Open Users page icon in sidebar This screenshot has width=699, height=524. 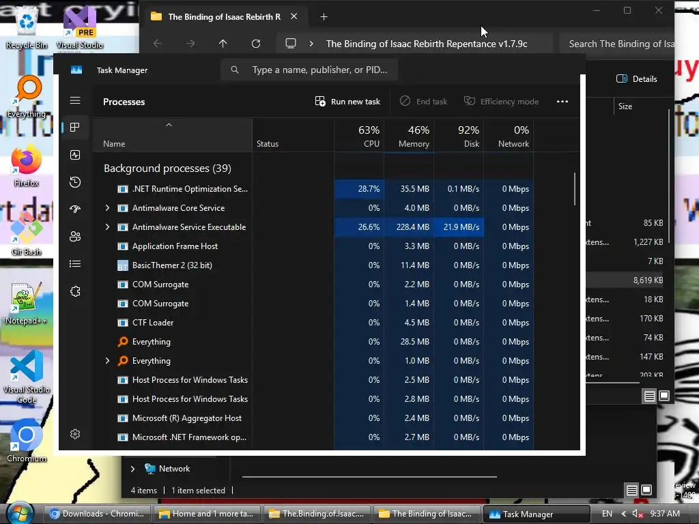click(75, 237)
